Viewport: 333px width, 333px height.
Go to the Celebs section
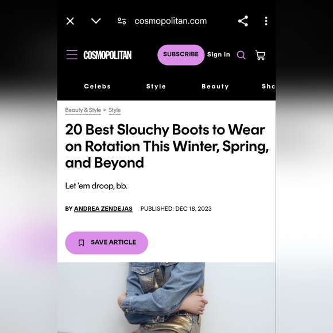pos(97,86)
